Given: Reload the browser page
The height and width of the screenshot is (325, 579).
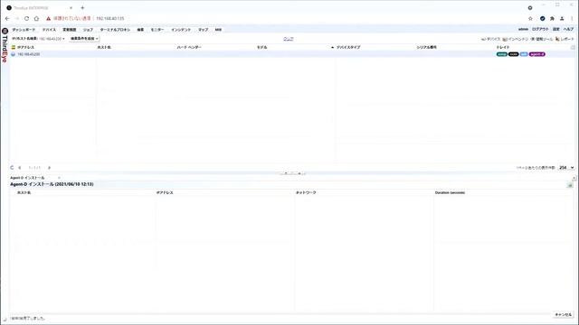Looking at the screenshot, I should coord(26,18).
